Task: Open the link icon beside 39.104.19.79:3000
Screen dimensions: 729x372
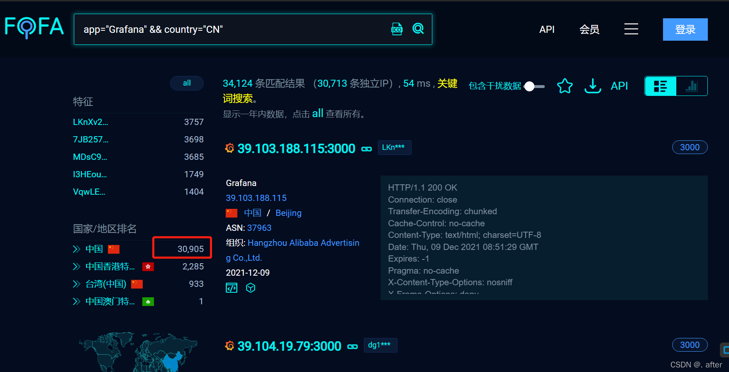Action: tap(353, 347)
